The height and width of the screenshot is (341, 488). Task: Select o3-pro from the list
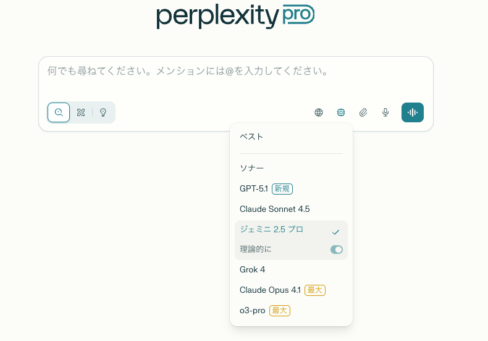[x=253, y=310]
